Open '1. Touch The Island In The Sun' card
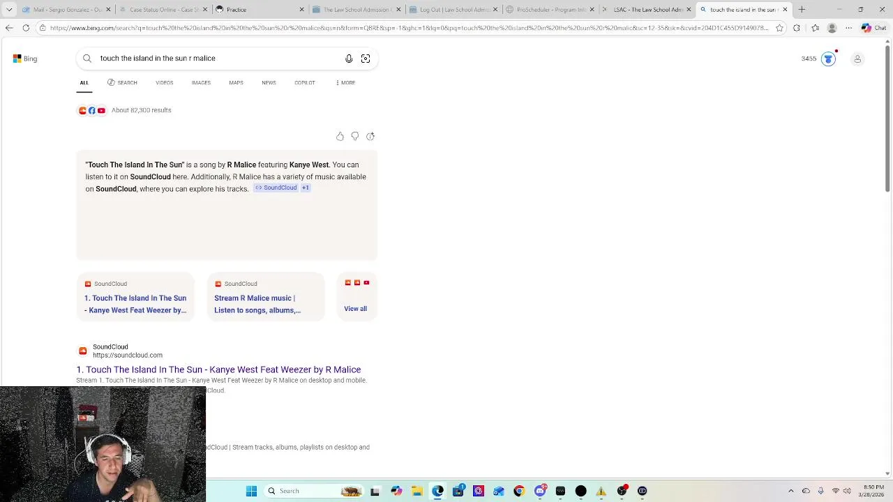This screenshot has height=502, width=893. point(135,297)
